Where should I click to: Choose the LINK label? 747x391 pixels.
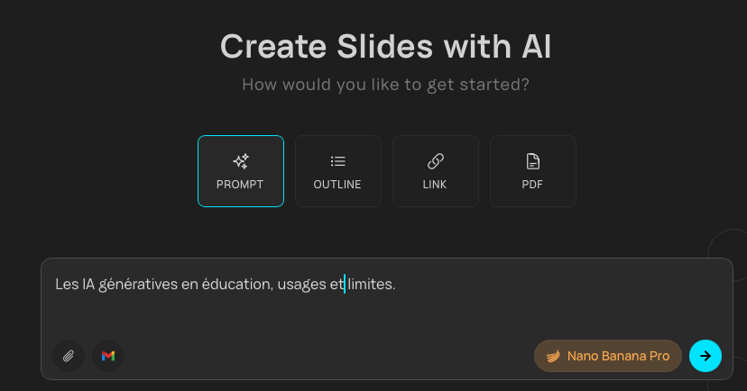(435, 185)
